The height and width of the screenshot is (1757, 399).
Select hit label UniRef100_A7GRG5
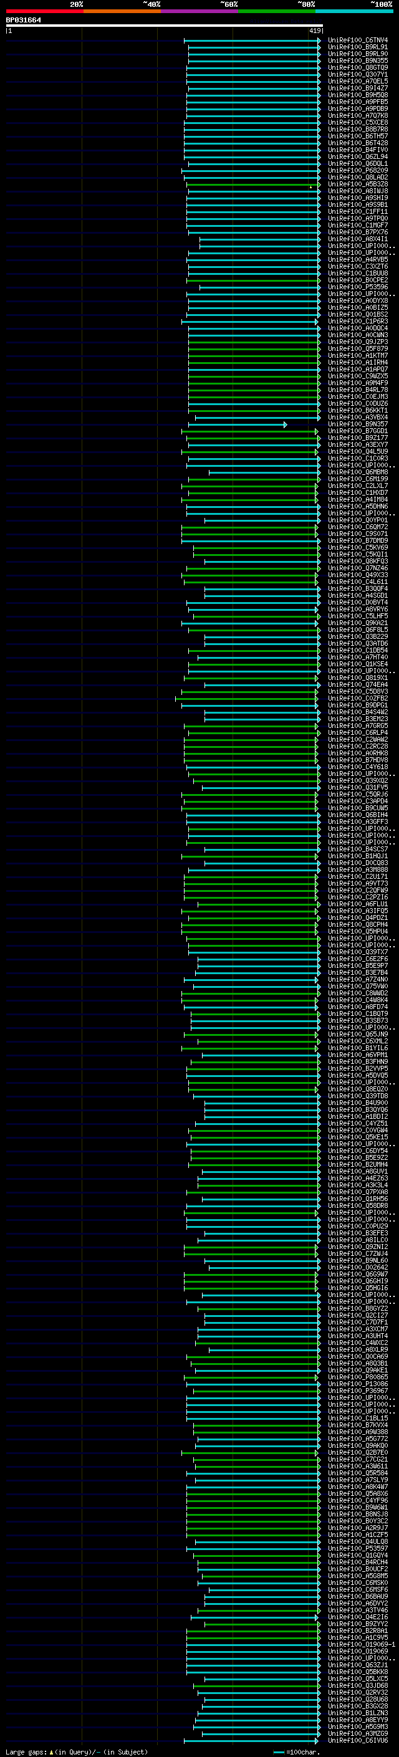point(357,725)
